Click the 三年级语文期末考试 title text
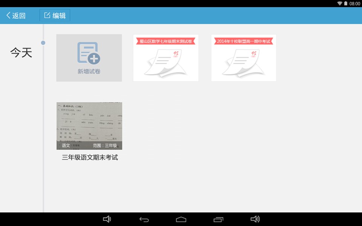This screenshot has height=226, width=362. pyautogui.click(x=90, y=157)
